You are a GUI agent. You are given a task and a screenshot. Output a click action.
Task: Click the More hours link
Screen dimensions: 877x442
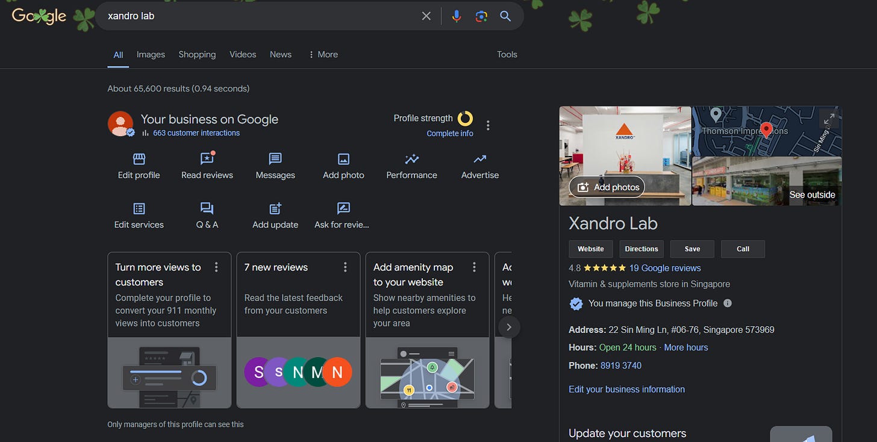[686, 347]
